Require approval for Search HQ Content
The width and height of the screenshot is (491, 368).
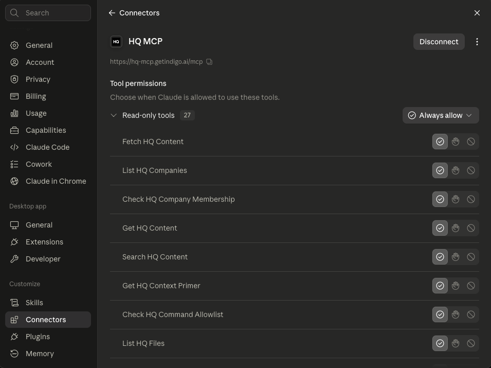tap(456, 257)
